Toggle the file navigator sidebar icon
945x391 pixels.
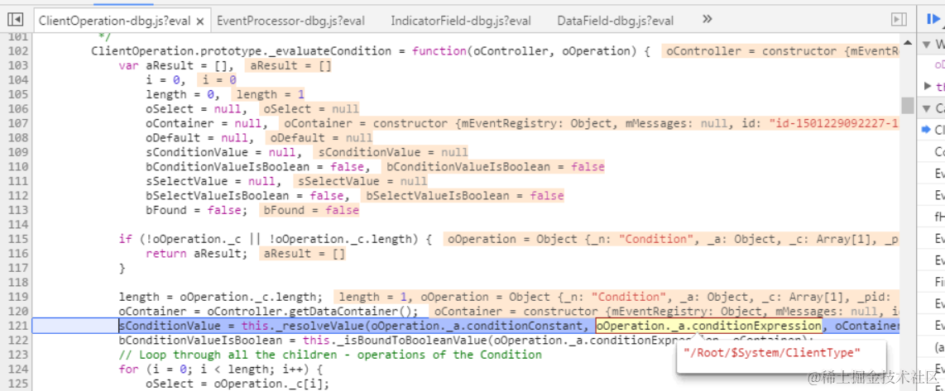(14, 21)
